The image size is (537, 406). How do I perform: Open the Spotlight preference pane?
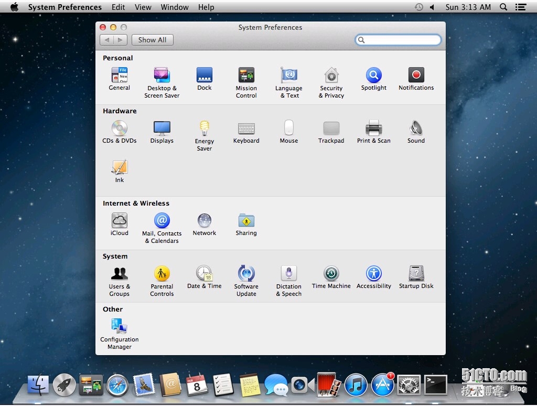(373, 79)
